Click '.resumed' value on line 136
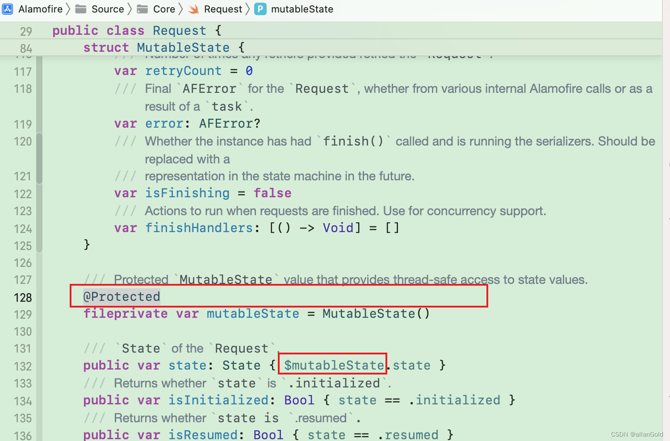The width and height of the screenshot is (670, 441). coord(408,435)
